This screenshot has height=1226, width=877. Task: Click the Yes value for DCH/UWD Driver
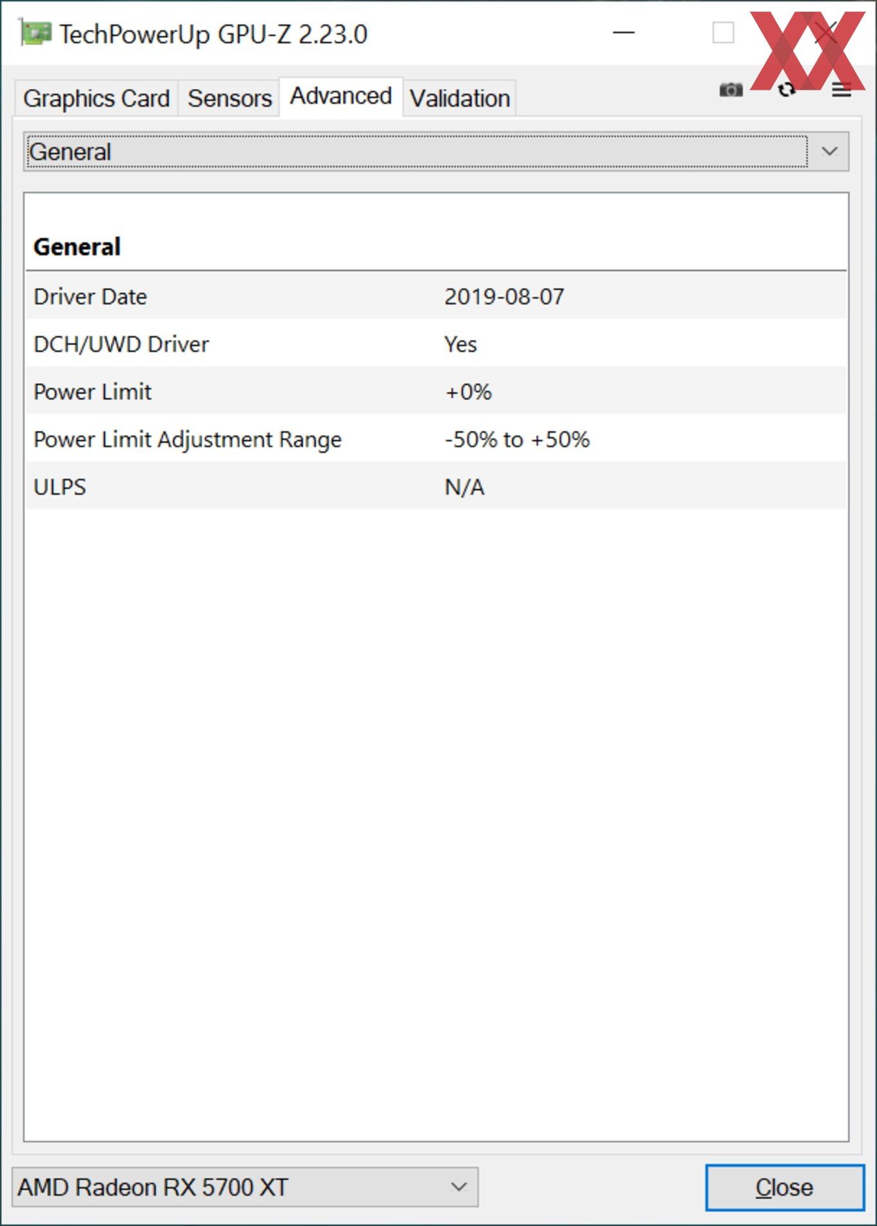point(460,344)
